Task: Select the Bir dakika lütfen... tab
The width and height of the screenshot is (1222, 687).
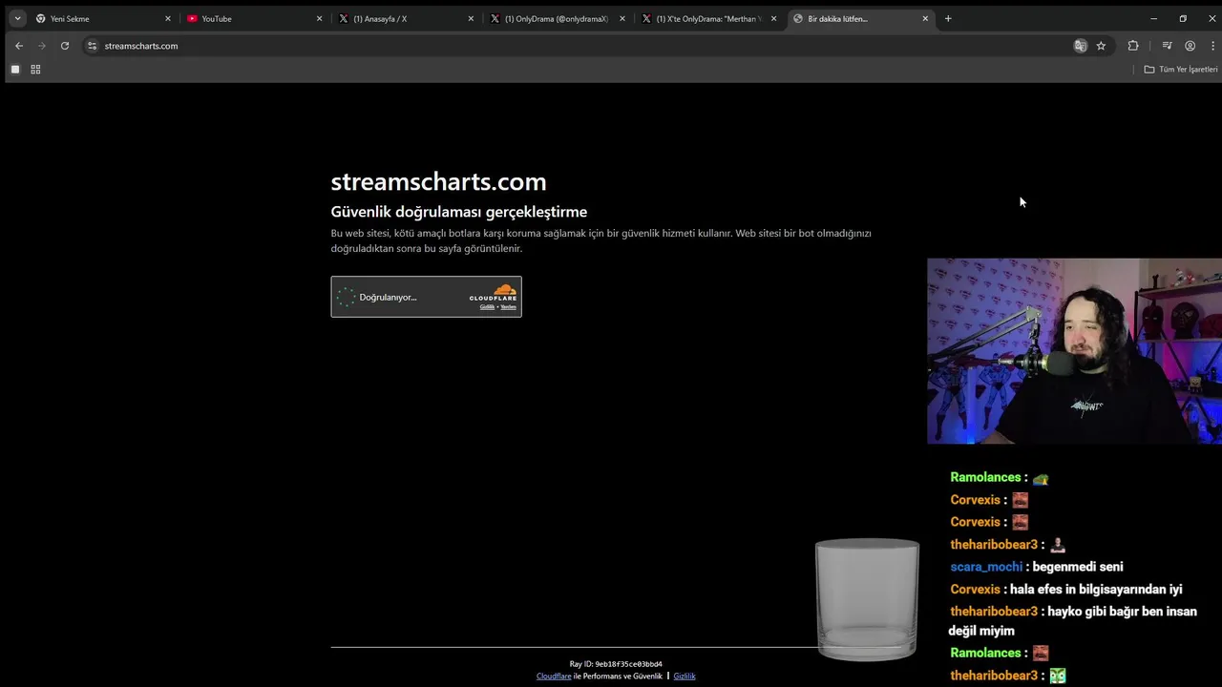Action: (861, 18)
